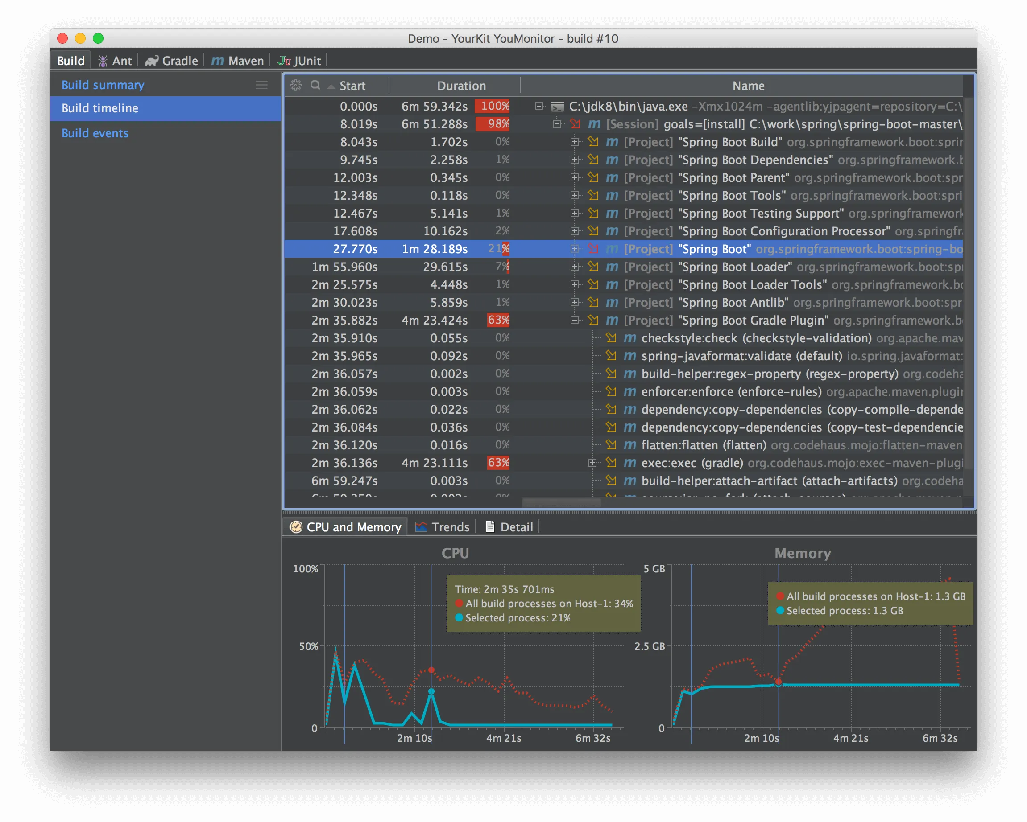Click the Maven m icon in tab bar
The image size is (1027, 822).
217,61
